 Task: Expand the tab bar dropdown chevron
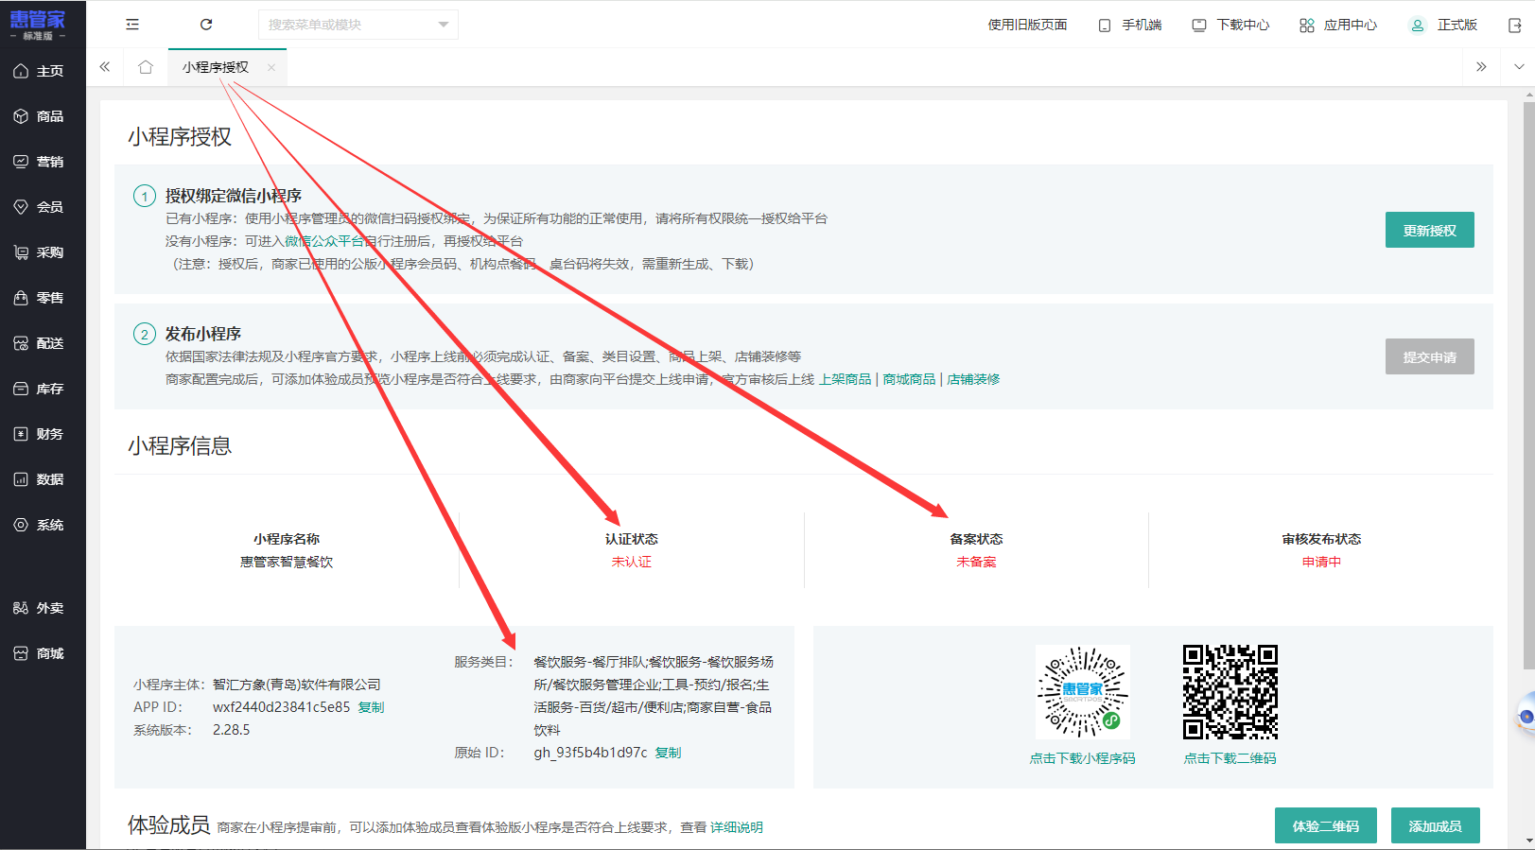[x=1519, y=67]
